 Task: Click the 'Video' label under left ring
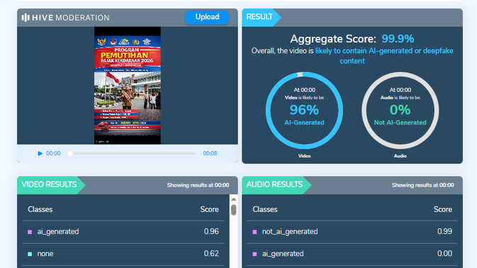click(304, 156)
